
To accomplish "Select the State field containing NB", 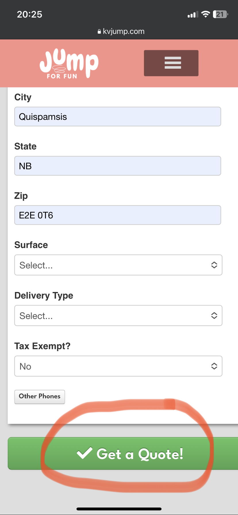I will [x=118, y=166].
